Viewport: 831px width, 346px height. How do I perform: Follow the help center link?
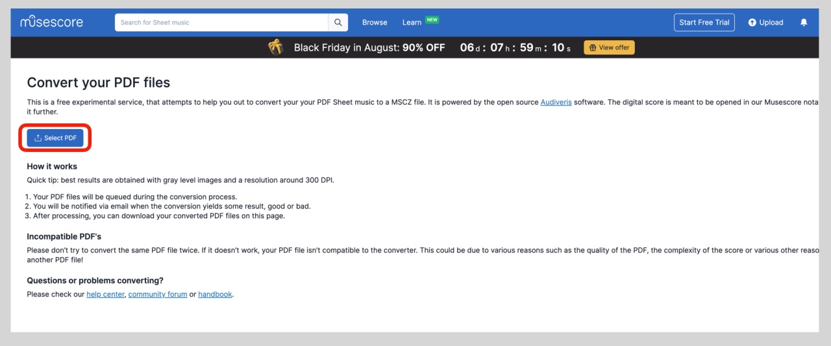(105, 294)
